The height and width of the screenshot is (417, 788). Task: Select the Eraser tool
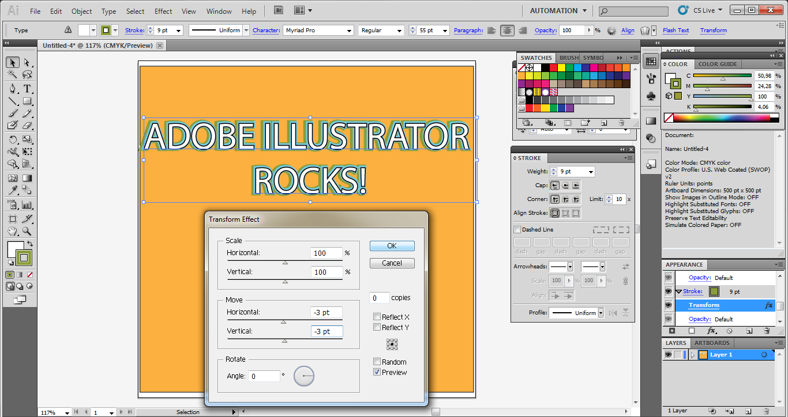click(x=27, y=125)
